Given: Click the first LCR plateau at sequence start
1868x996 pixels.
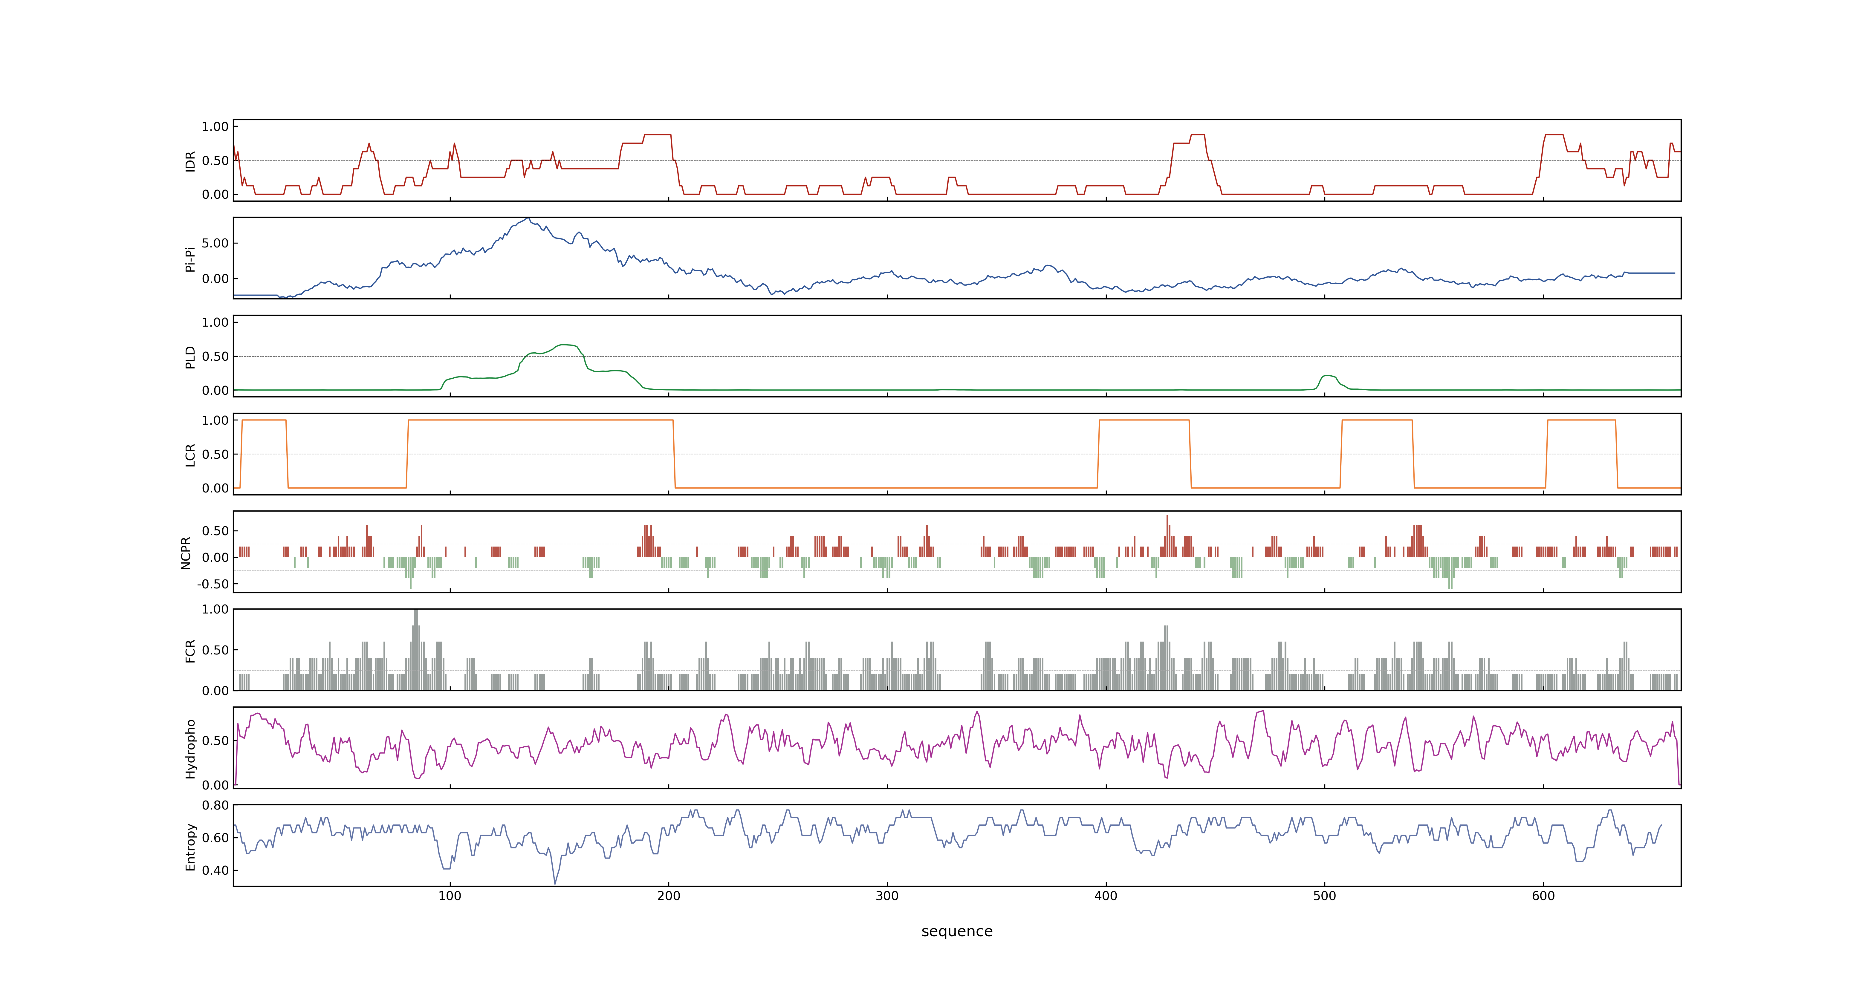Looking at the screenshot, I should (264, 420).
